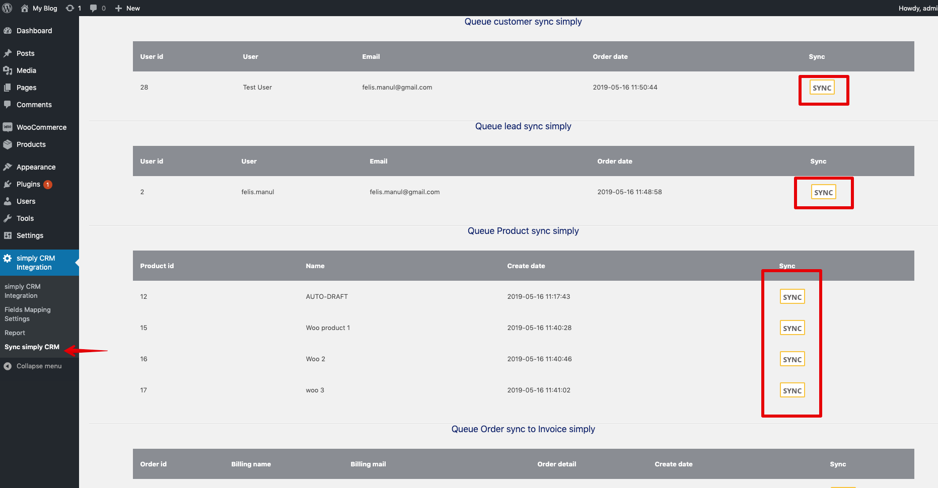Image resolution: width=938 pixels, height=488 pixels.
Task: Open the Dashboard gauge icon
Action: (8, 31)
